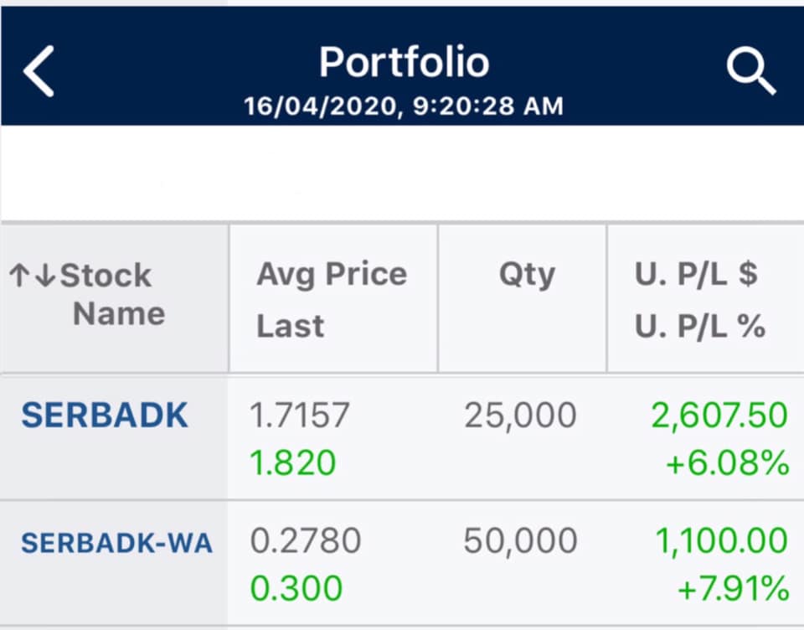Tap SERBADK quantity 25,000
The height and width of the screenshot is (630, 804).
click(x=520, y=415)
